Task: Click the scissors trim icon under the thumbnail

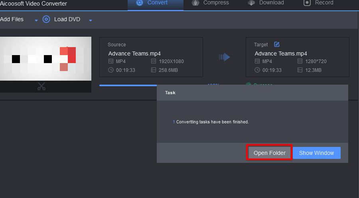Action: [x=41, y=86]
